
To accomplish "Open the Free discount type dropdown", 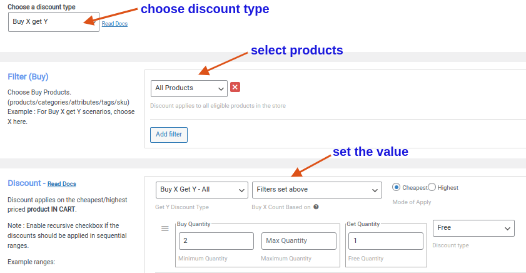I will click(x=473, y=229).
